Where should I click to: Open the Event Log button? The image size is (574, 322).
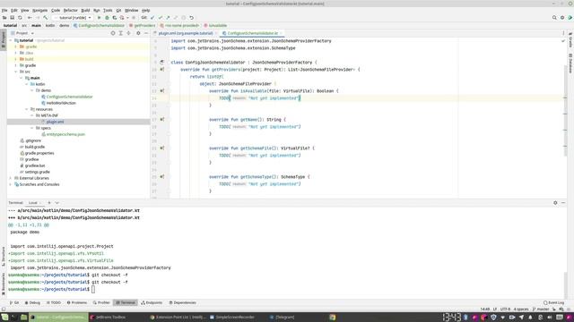[x=554, y=302]
